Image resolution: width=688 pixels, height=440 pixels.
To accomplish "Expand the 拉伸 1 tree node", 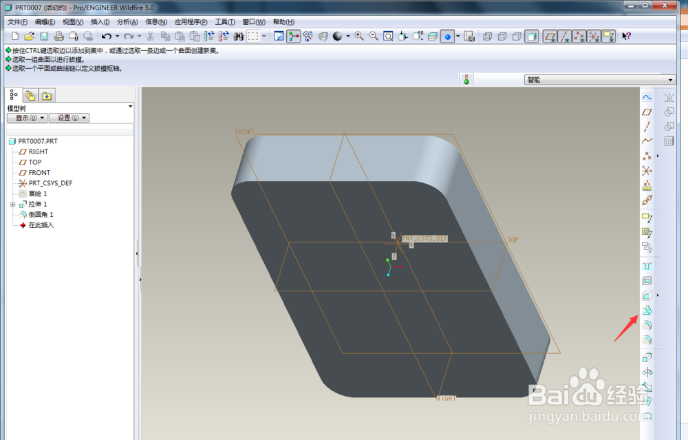I will [x=12, y=205].
